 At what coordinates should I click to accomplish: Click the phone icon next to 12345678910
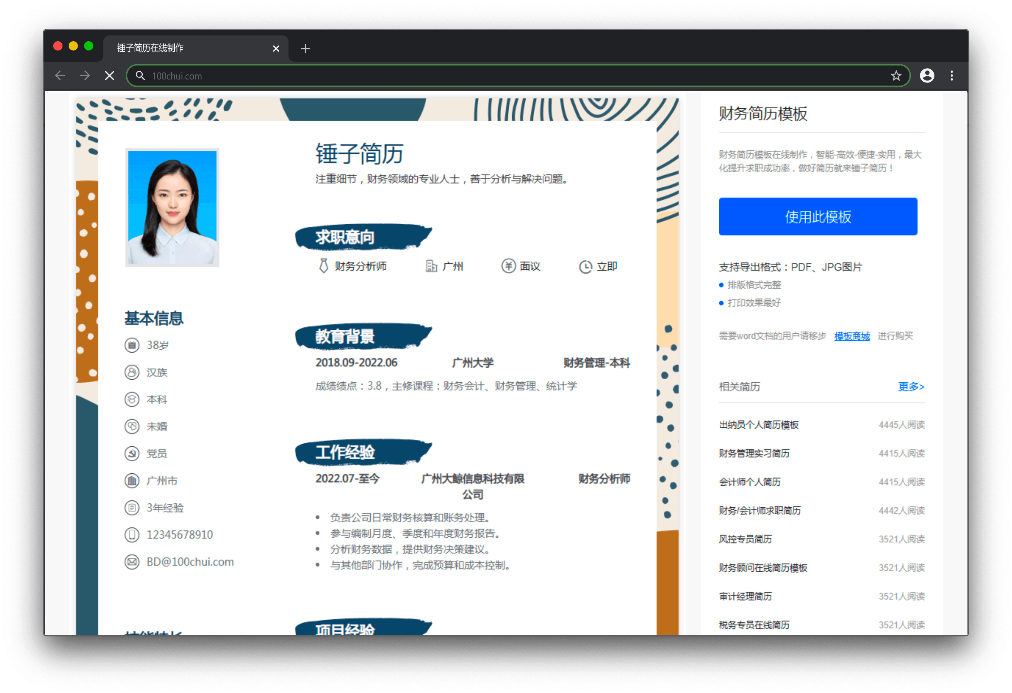pos(132,535)
